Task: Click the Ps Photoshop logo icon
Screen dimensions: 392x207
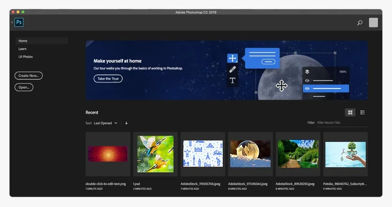Action: [x=19, y=22]
